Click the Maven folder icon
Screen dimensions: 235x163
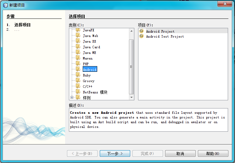[78, 58]
